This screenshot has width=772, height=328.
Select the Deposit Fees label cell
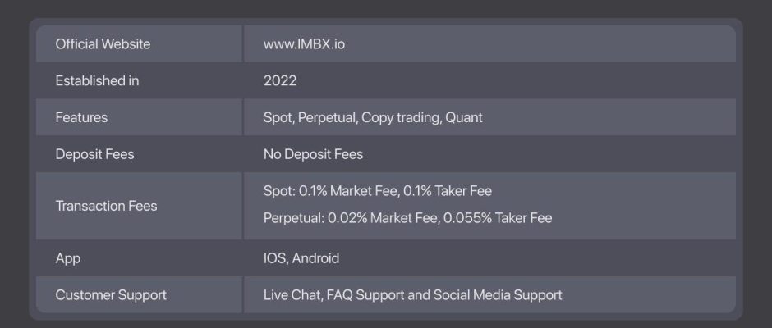pos(94,154)
